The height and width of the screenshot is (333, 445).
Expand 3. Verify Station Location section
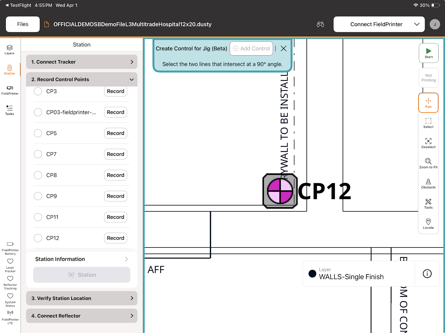[82, 298]
